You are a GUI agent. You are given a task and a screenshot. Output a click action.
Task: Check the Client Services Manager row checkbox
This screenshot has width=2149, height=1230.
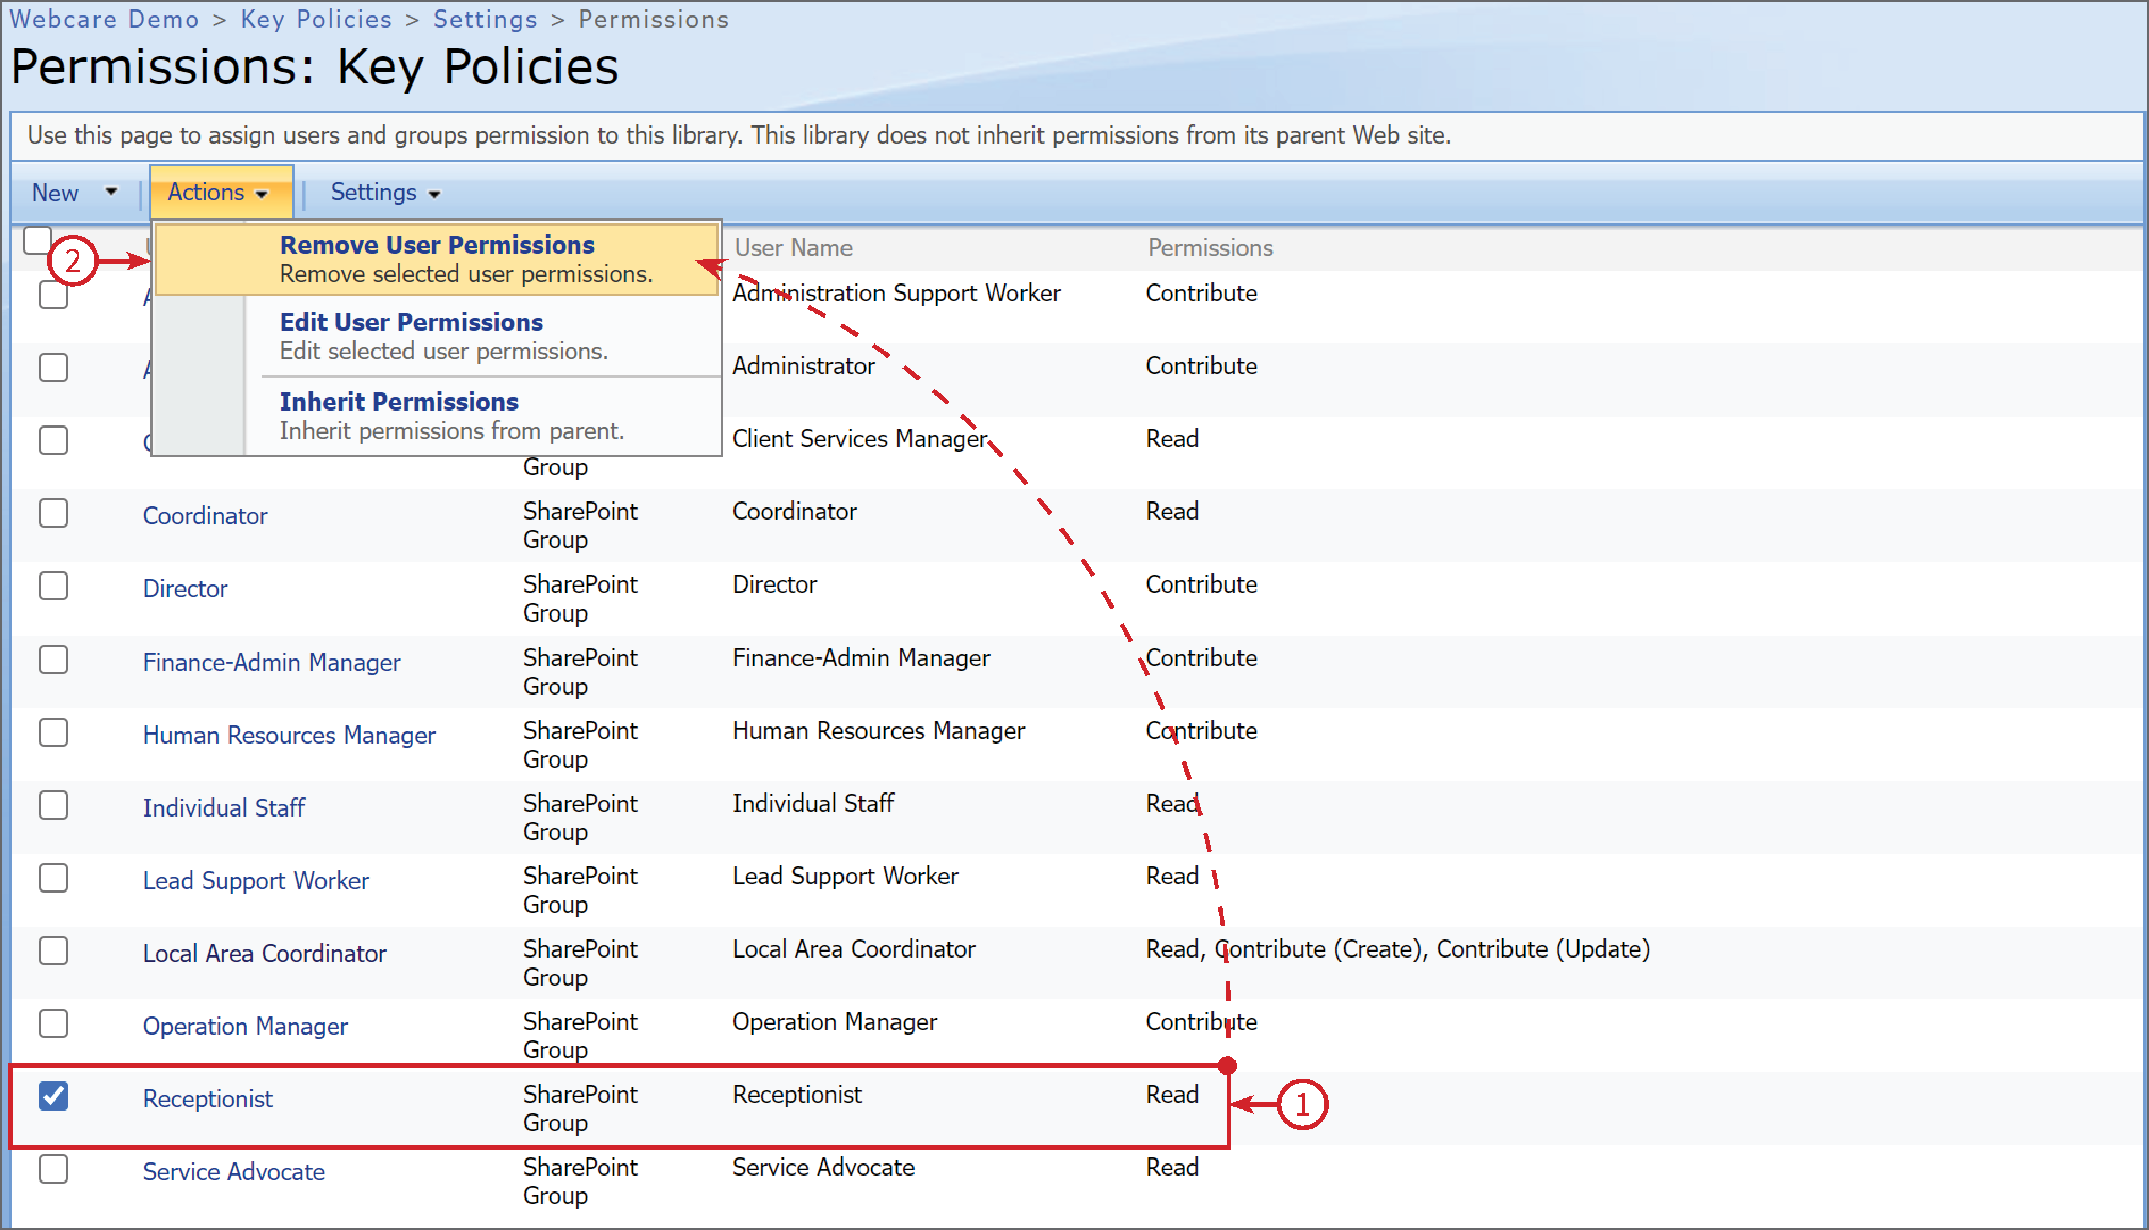pyautogui.click(x=53, y=440)
